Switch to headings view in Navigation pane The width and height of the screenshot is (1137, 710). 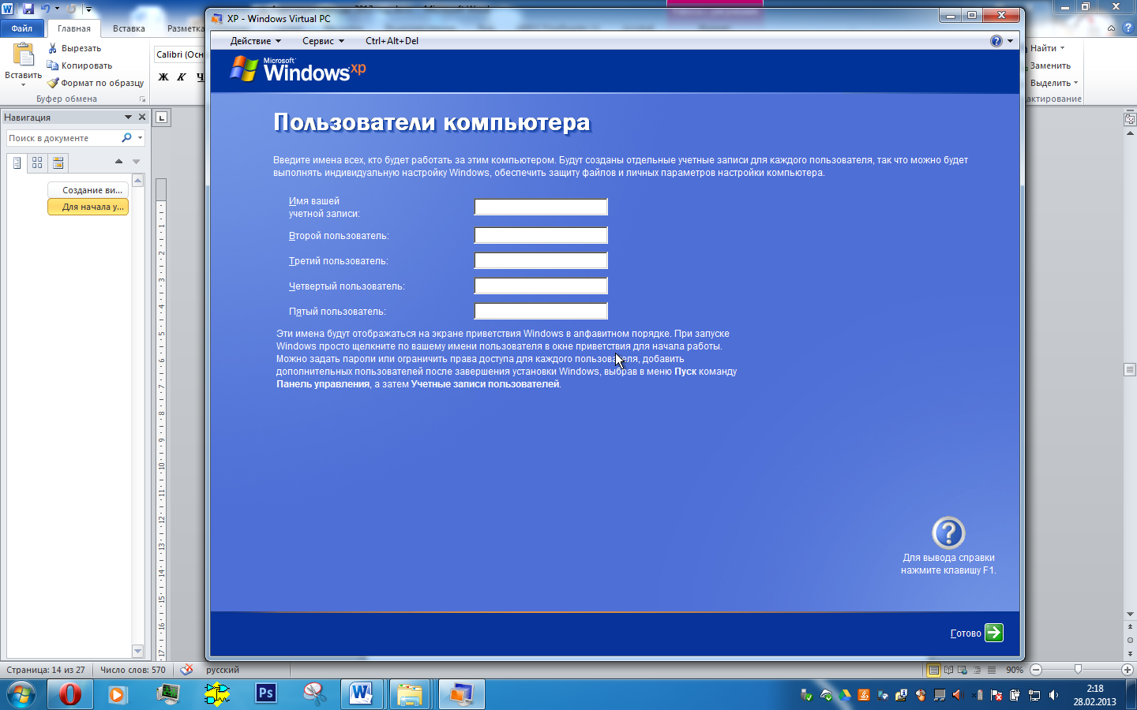tap(17, 163)
